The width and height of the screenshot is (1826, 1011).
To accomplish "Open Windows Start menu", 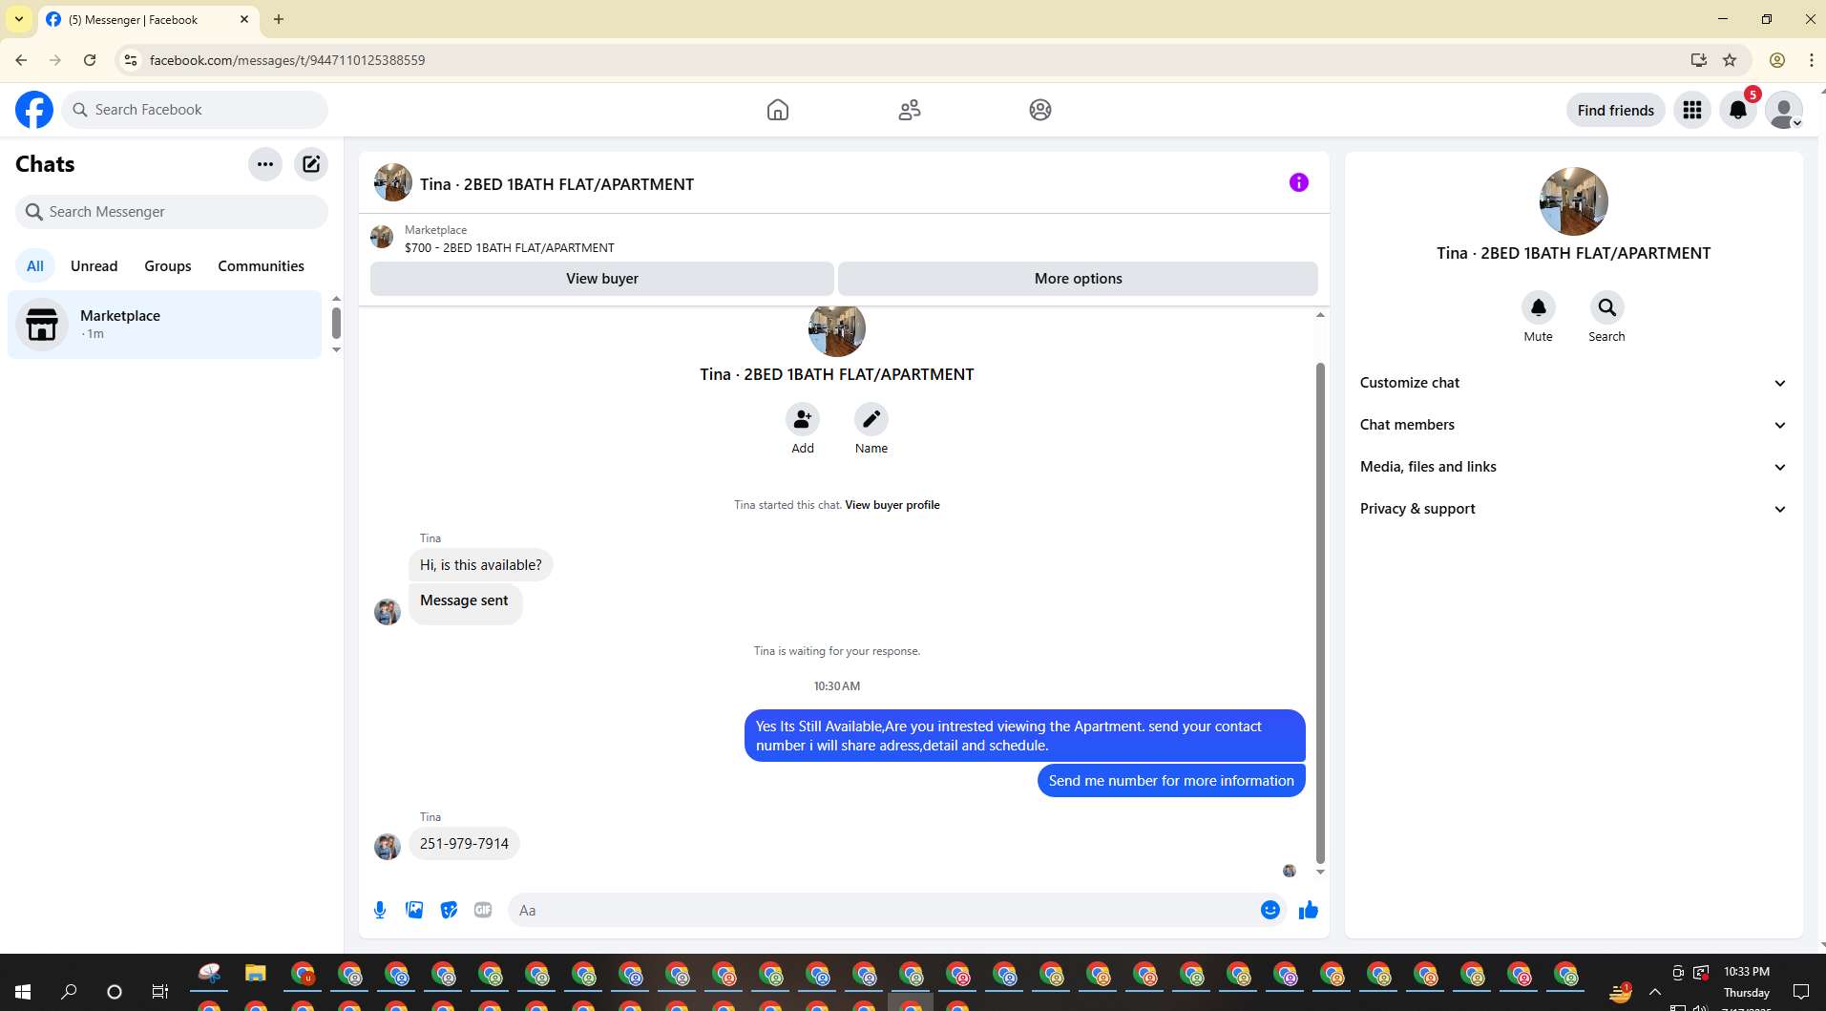I will [x=23, y=992].
